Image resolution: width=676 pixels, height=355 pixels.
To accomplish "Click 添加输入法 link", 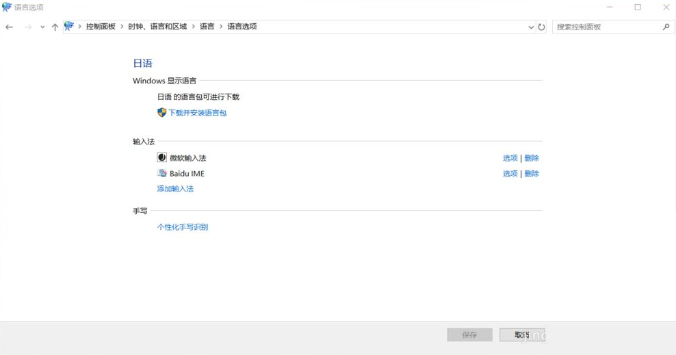I will (x=175, y=189).
